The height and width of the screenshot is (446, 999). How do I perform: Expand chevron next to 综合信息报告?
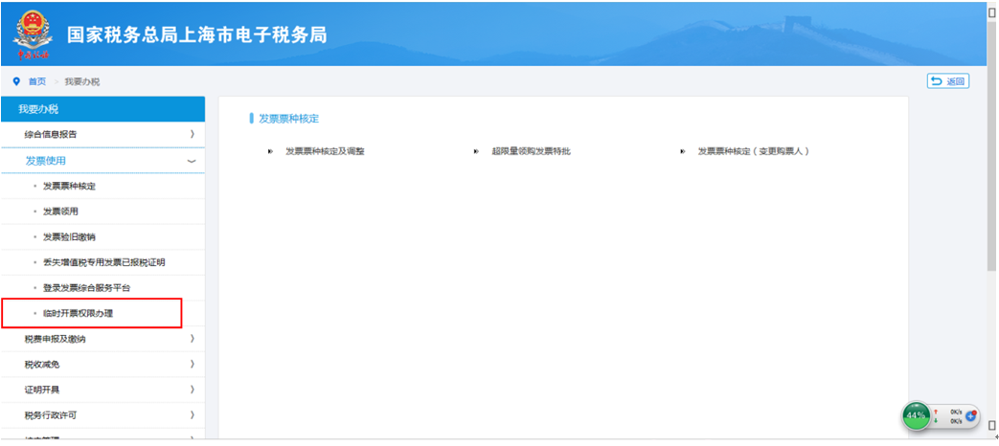click(192, 134)
